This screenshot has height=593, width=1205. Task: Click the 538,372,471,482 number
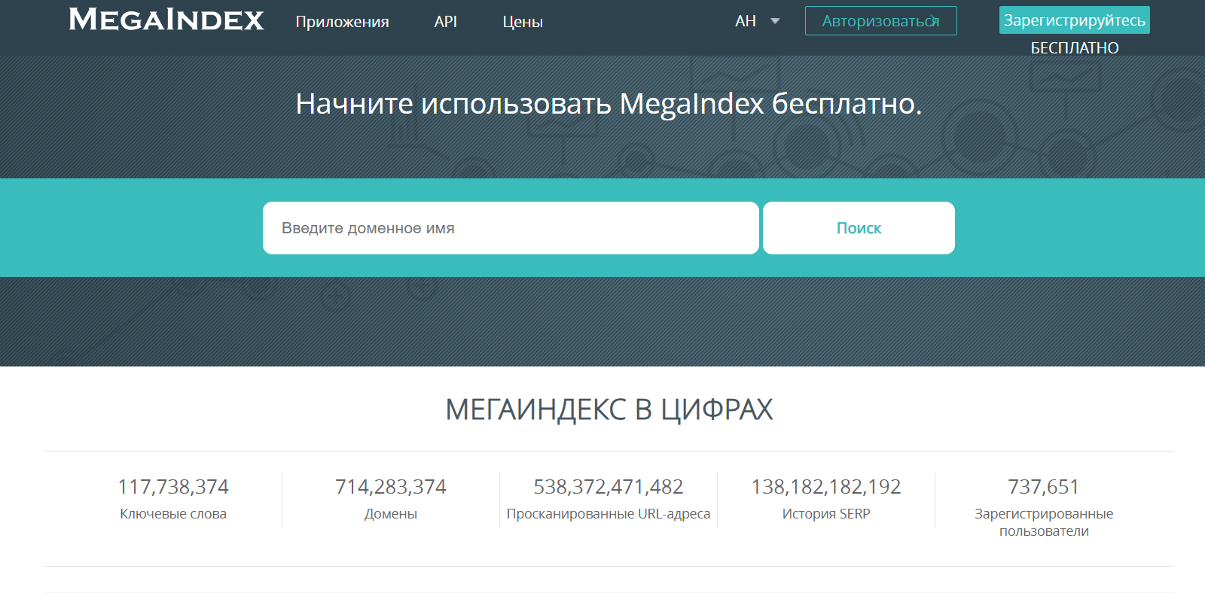coord(609,487)
